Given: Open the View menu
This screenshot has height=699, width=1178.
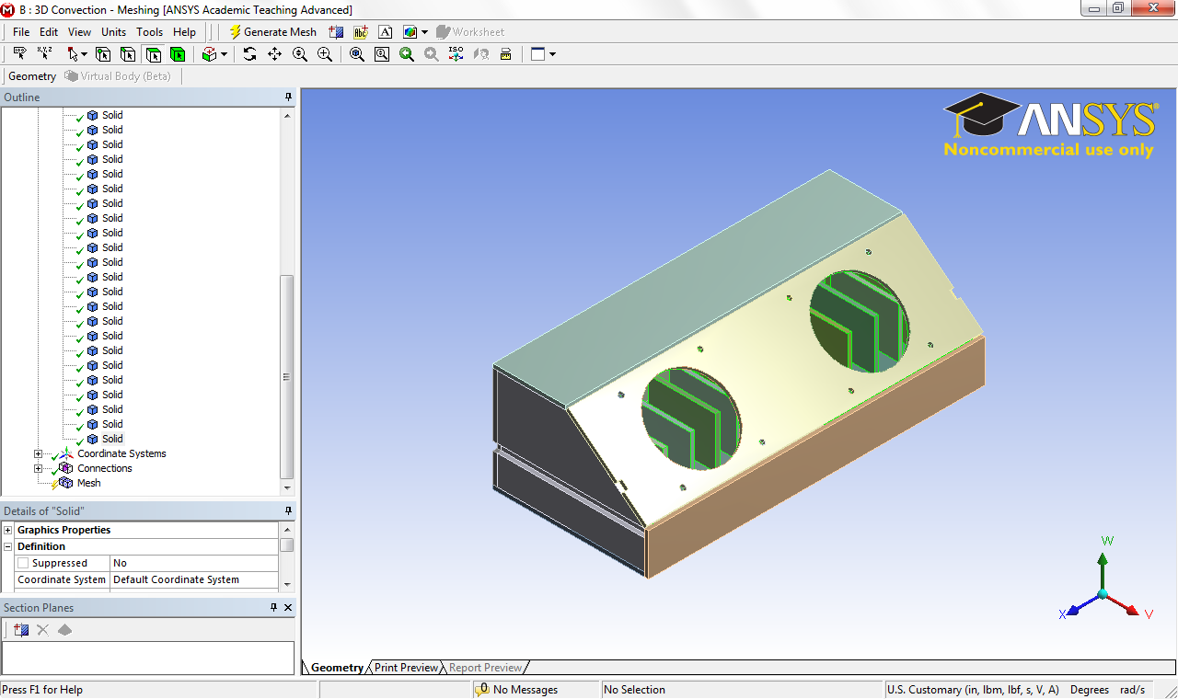Looking at the screenshot, I should click(x=79, y=31).
